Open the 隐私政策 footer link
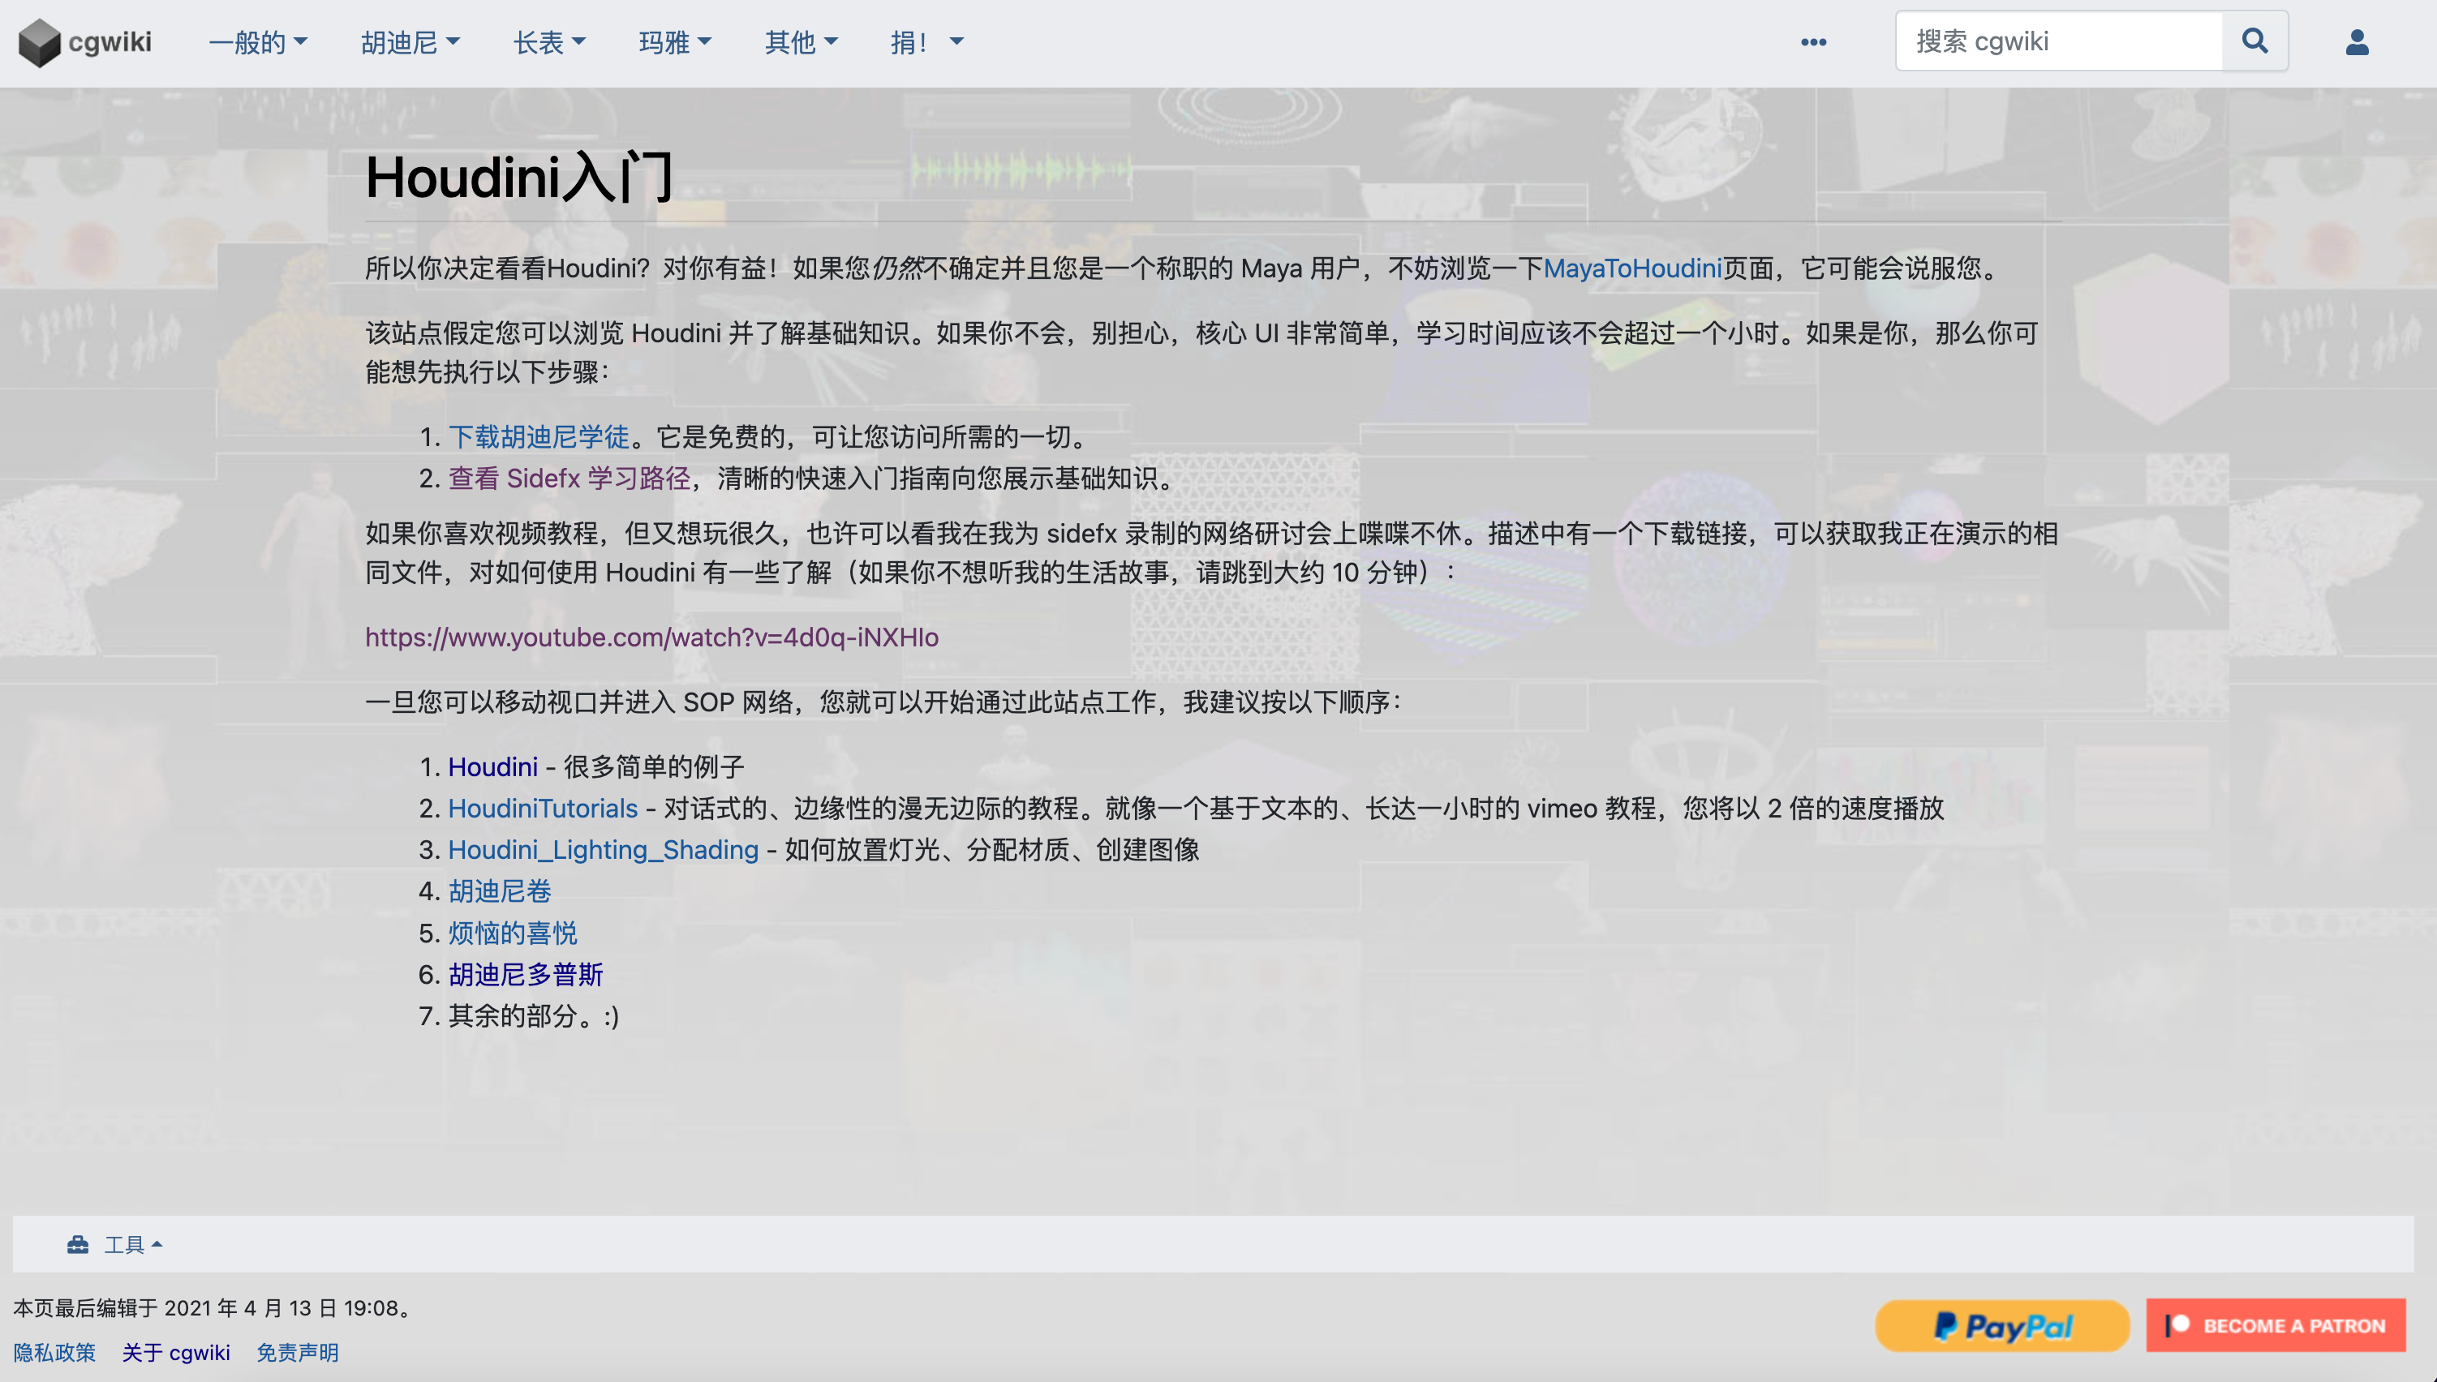This screenshot has height=1382, width=2437. click(x=54, y=1353)
